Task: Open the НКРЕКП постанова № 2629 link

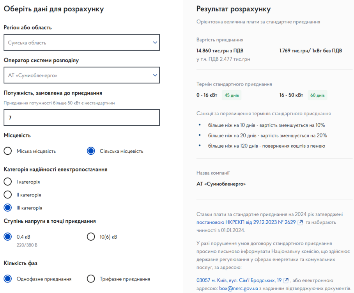Action: 246,222
